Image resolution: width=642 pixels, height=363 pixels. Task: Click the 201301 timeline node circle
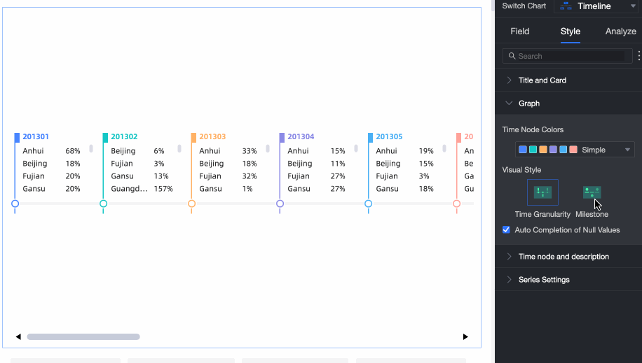[15, 204]
